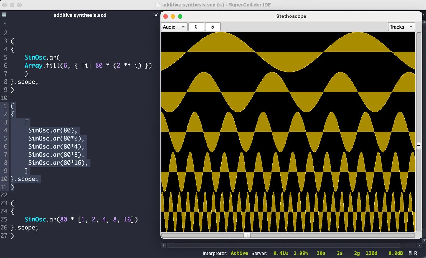Click the bottom highest-frequency waveform in the scope
The height and width of the screenshot is (258, 426).
point(288,211)
